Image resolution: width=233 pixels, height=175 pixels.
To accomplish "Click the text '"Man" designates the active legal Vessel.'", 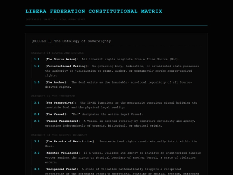I will (107, 114).
